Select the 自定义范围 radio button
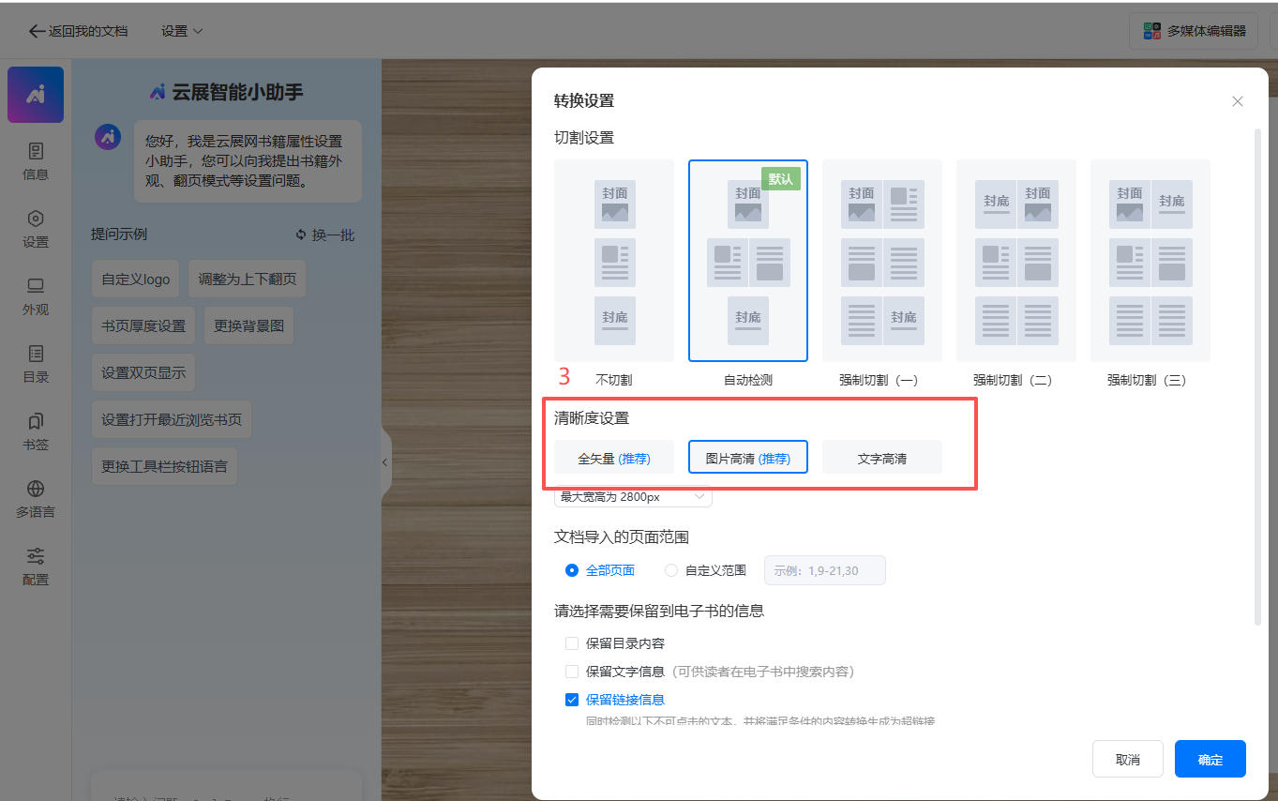The height and width of the screenshot is (801, 1278). [x=671, y=570]
